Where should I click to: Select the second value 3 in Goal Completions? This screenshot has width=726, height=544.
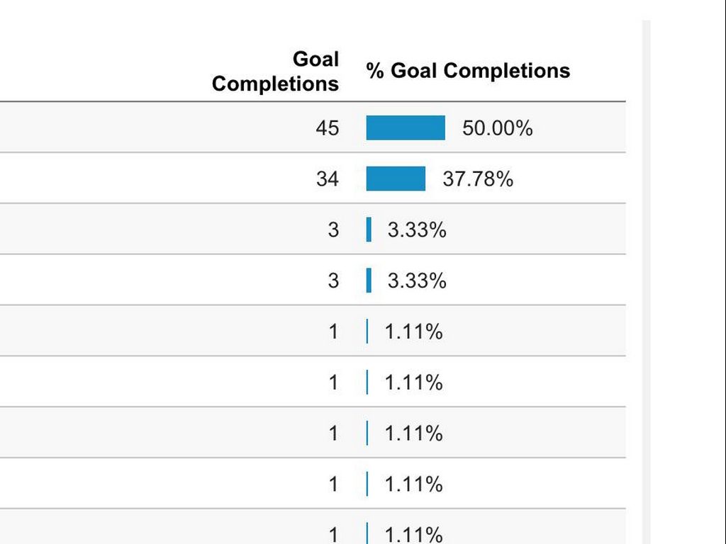tap(333, 281)
